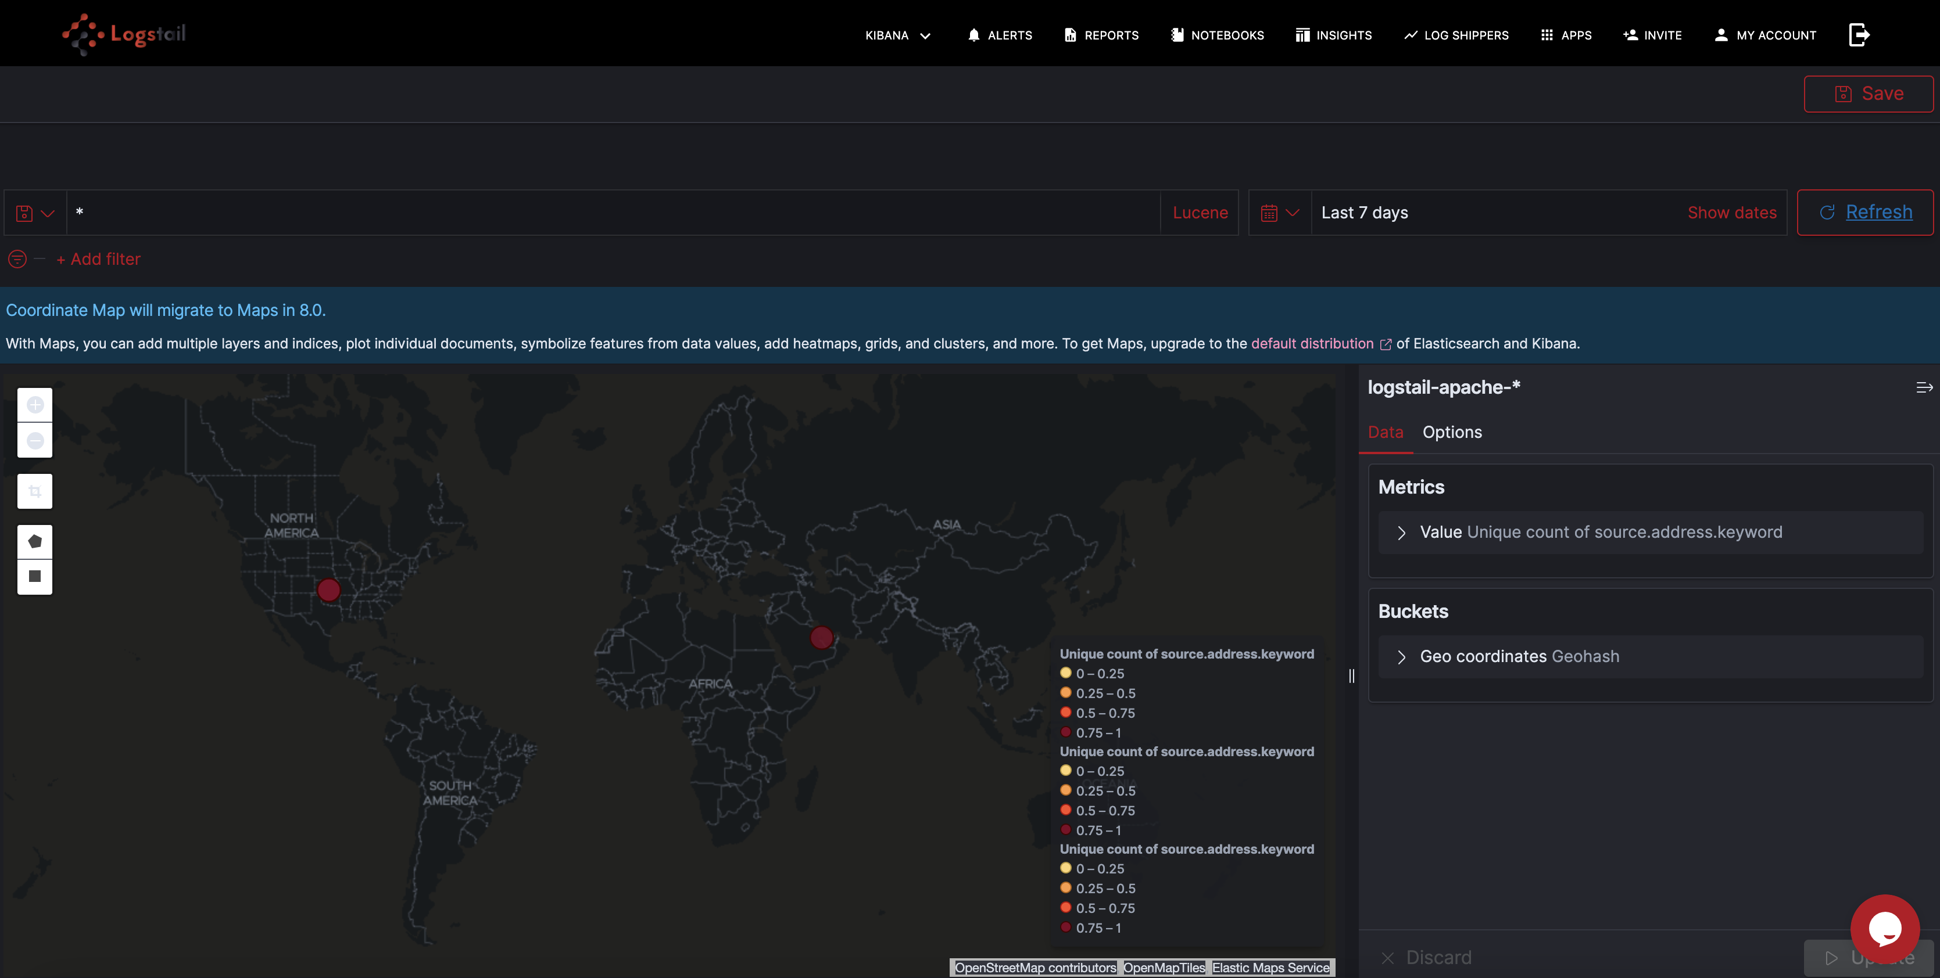
Task: Open the Kibana dropdown menu
Action: (898, 35)
